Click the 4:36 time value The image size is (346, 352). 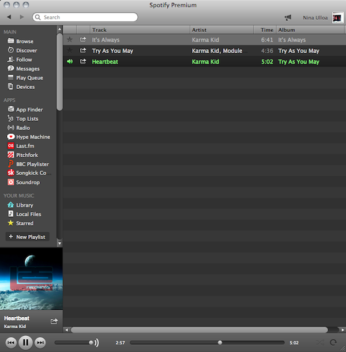coord(267,51)
